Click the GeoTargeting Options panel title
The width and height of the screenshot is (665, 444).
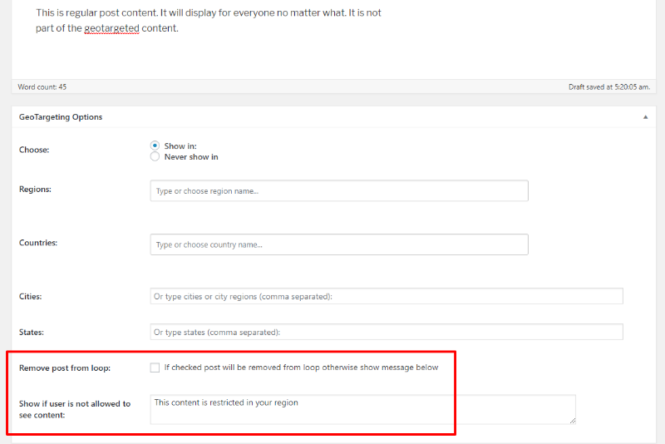61,117
